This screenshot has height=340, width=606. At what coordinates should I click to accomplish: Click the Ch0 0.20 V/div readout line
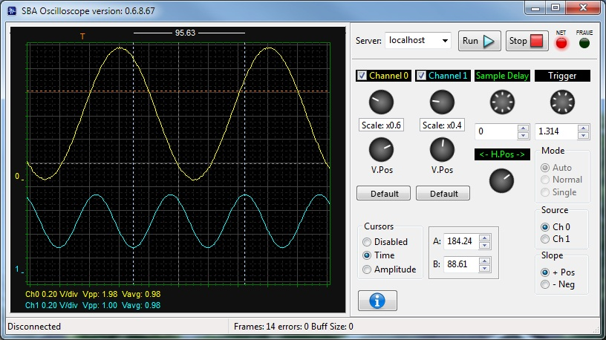point(93,294)
